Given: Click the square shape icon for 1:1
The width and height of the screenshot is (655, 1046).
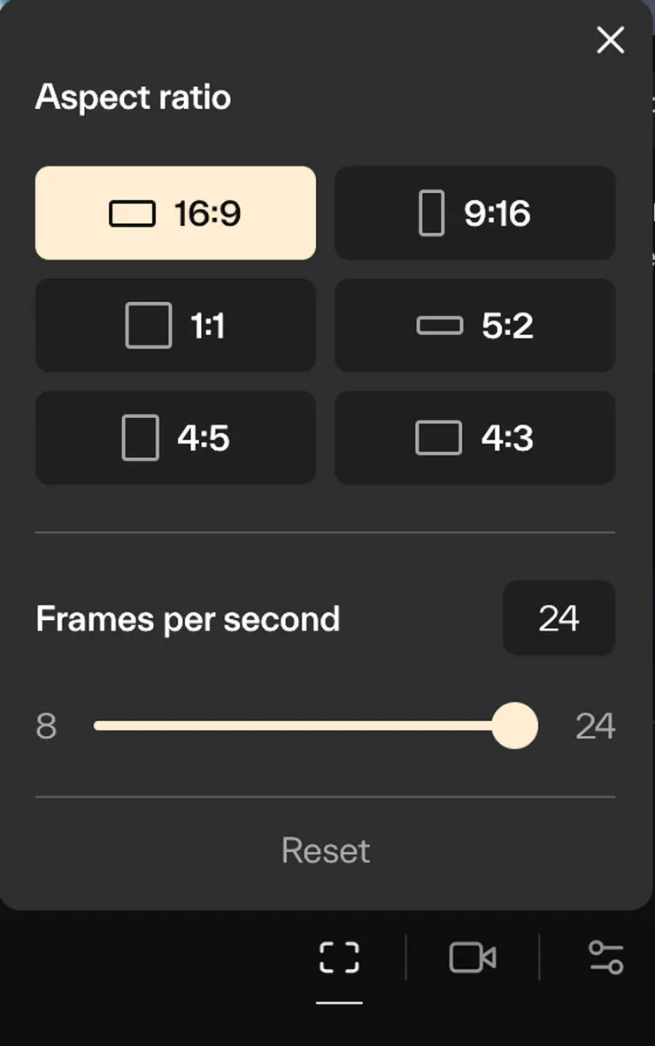Looking at the screenshot, I should (149, 326).
